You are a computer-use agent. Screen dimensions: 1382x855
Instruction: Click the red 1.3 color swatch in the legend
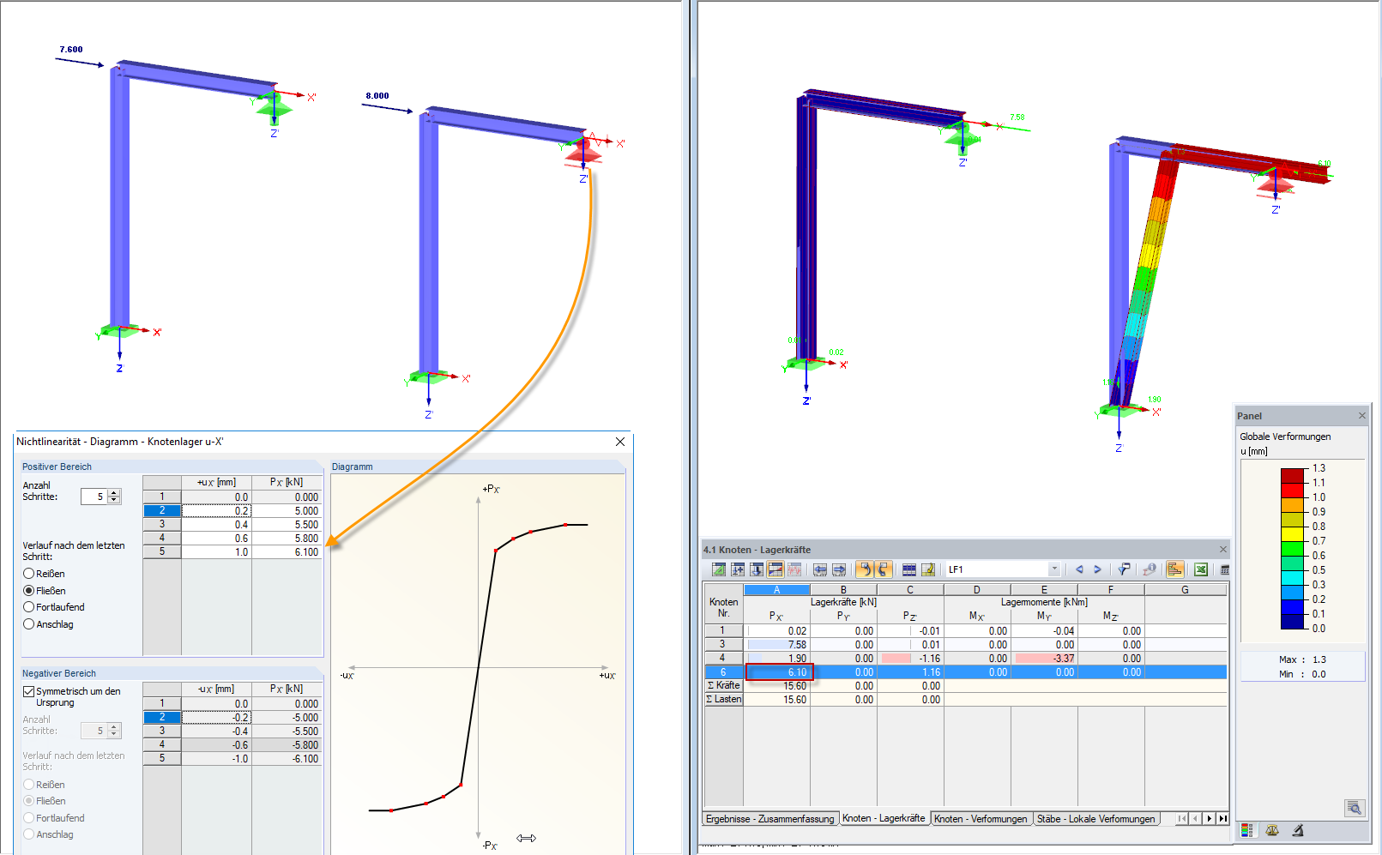pos(1292,475)
